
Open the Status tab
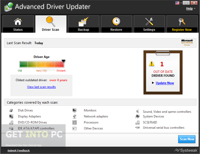click(x=18, y=24)
